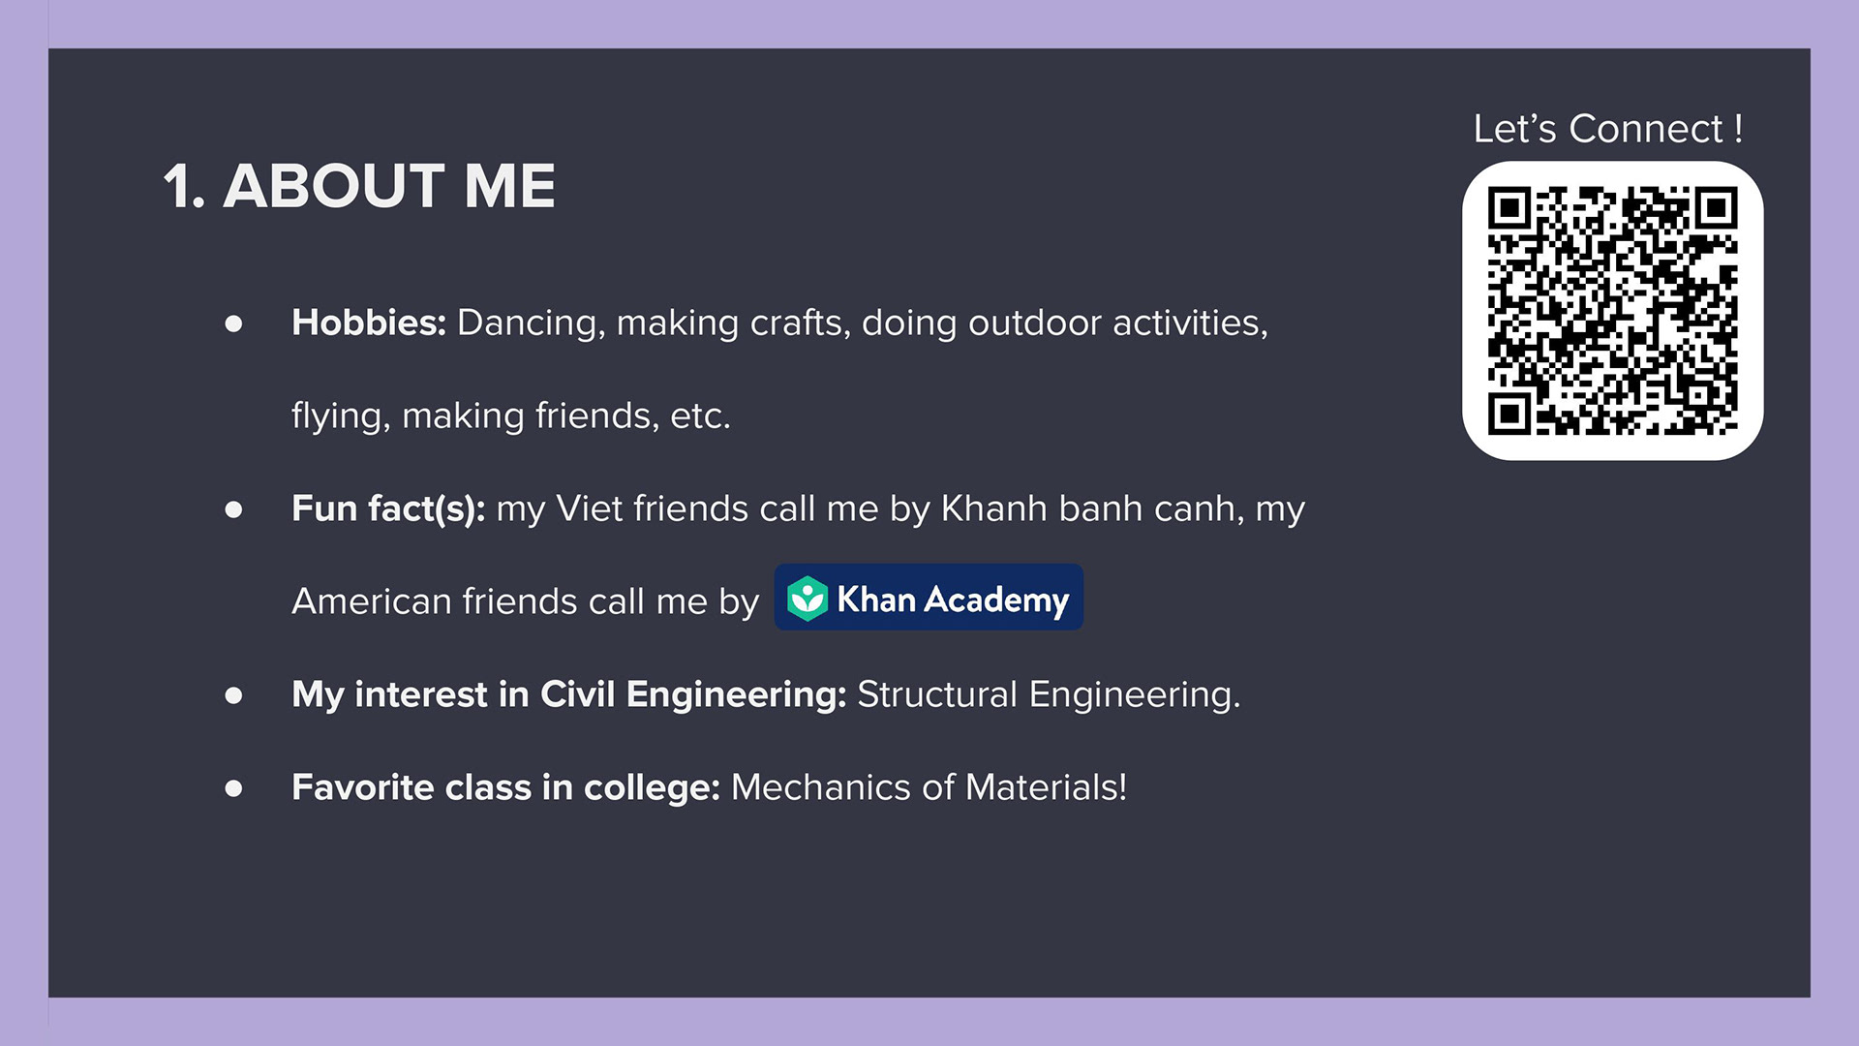Click the QR code image
This screenshot has height=1046, width=1859.
coord(1612,311)
